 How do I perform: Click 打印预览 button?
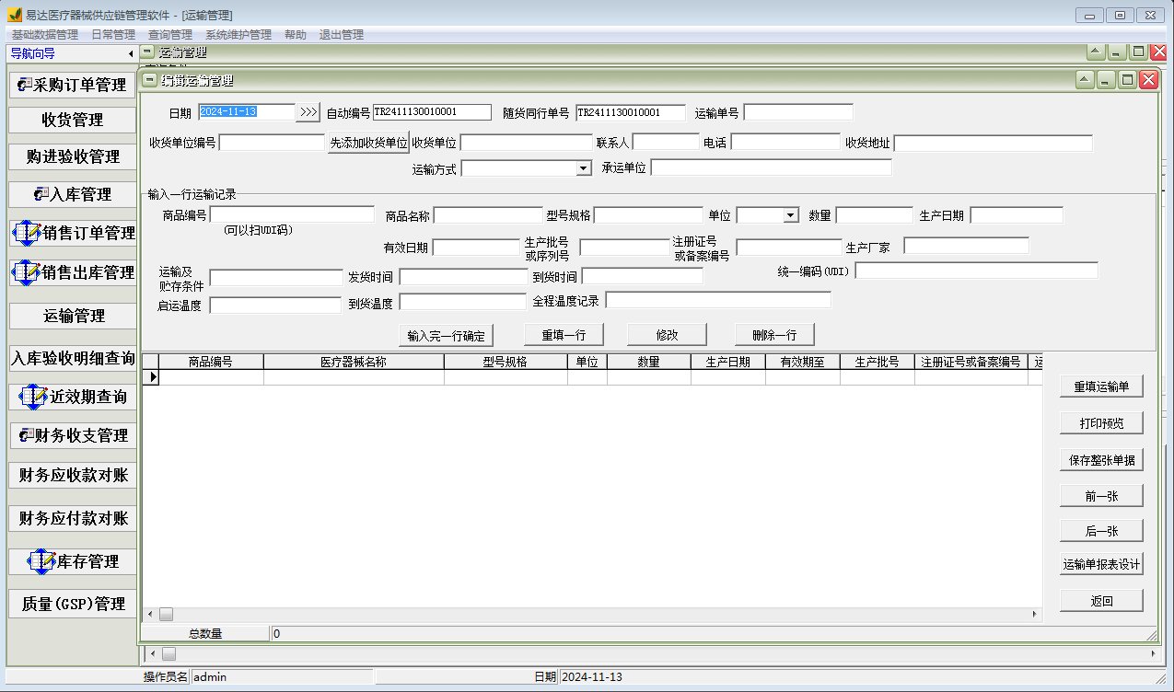(x=1101, y=423)
